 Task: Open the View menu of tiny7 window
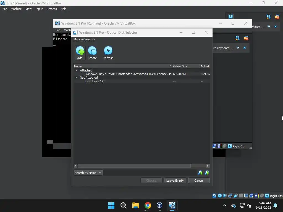(28, 9)
